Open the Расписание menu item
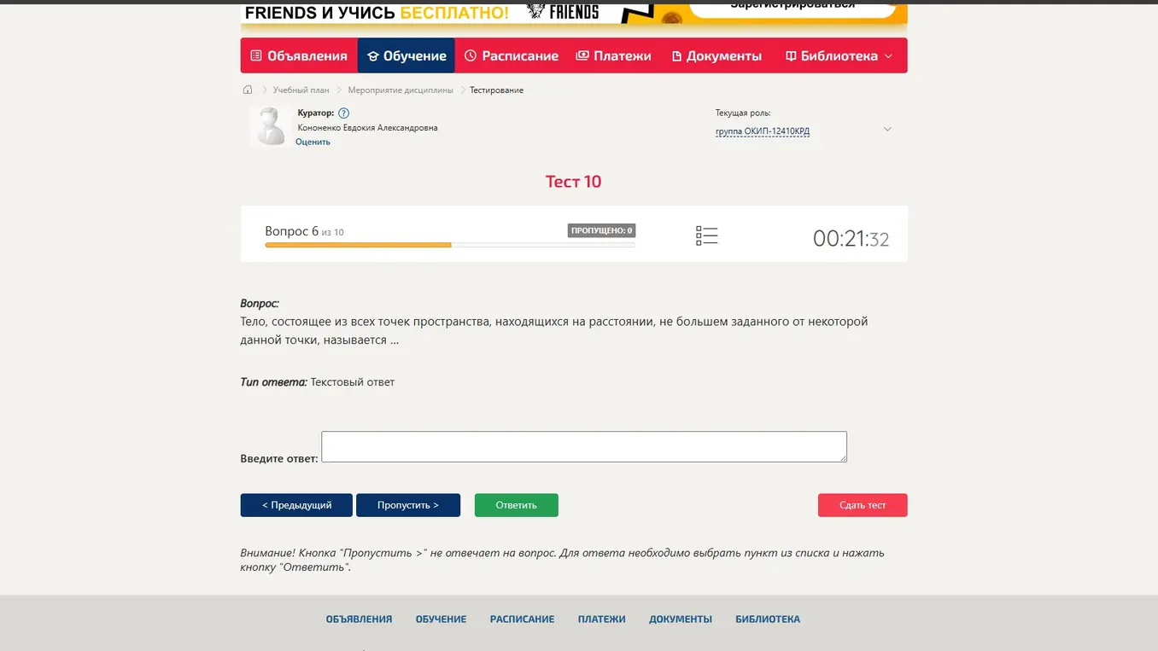Image resolution: width=1158 pixels, height=651 pixels. pyautogui.click(x=512, y=55)
